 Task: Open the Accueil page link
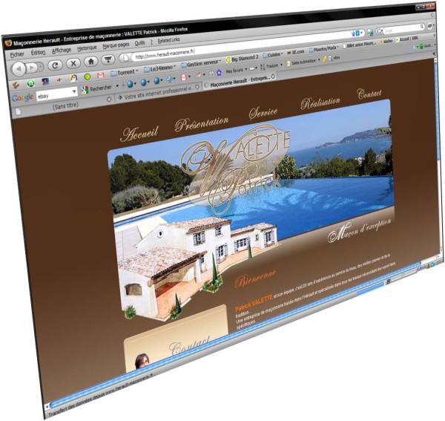pyautogui.click(x=139, y=134)
